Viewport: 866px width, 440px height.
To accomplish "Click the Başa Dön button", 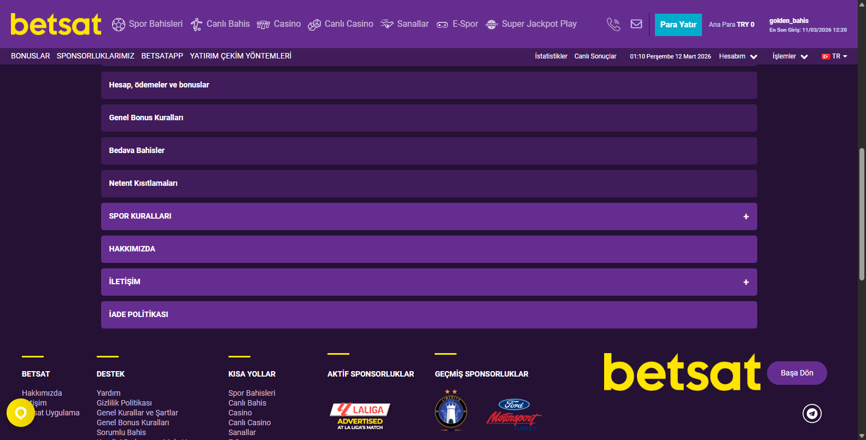I will point(797,373).
